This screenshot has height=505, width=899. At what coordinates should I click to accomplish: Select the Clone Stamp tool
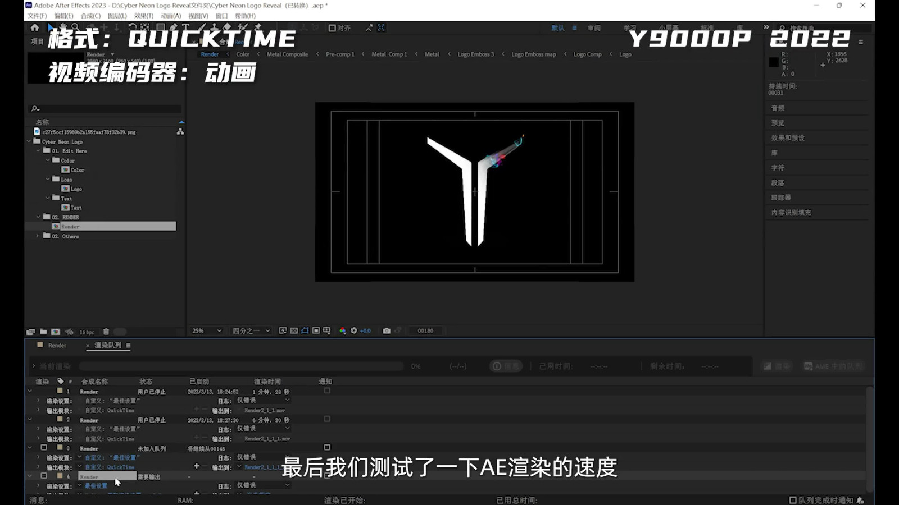click(x=214, y=27)
